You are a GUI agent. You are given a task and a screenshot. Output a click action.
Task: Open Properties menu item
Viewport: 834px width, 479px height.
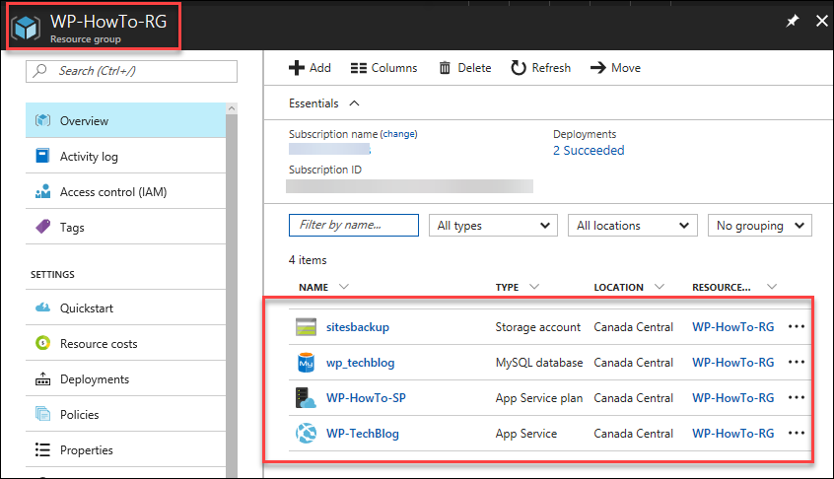coord(125,449)
